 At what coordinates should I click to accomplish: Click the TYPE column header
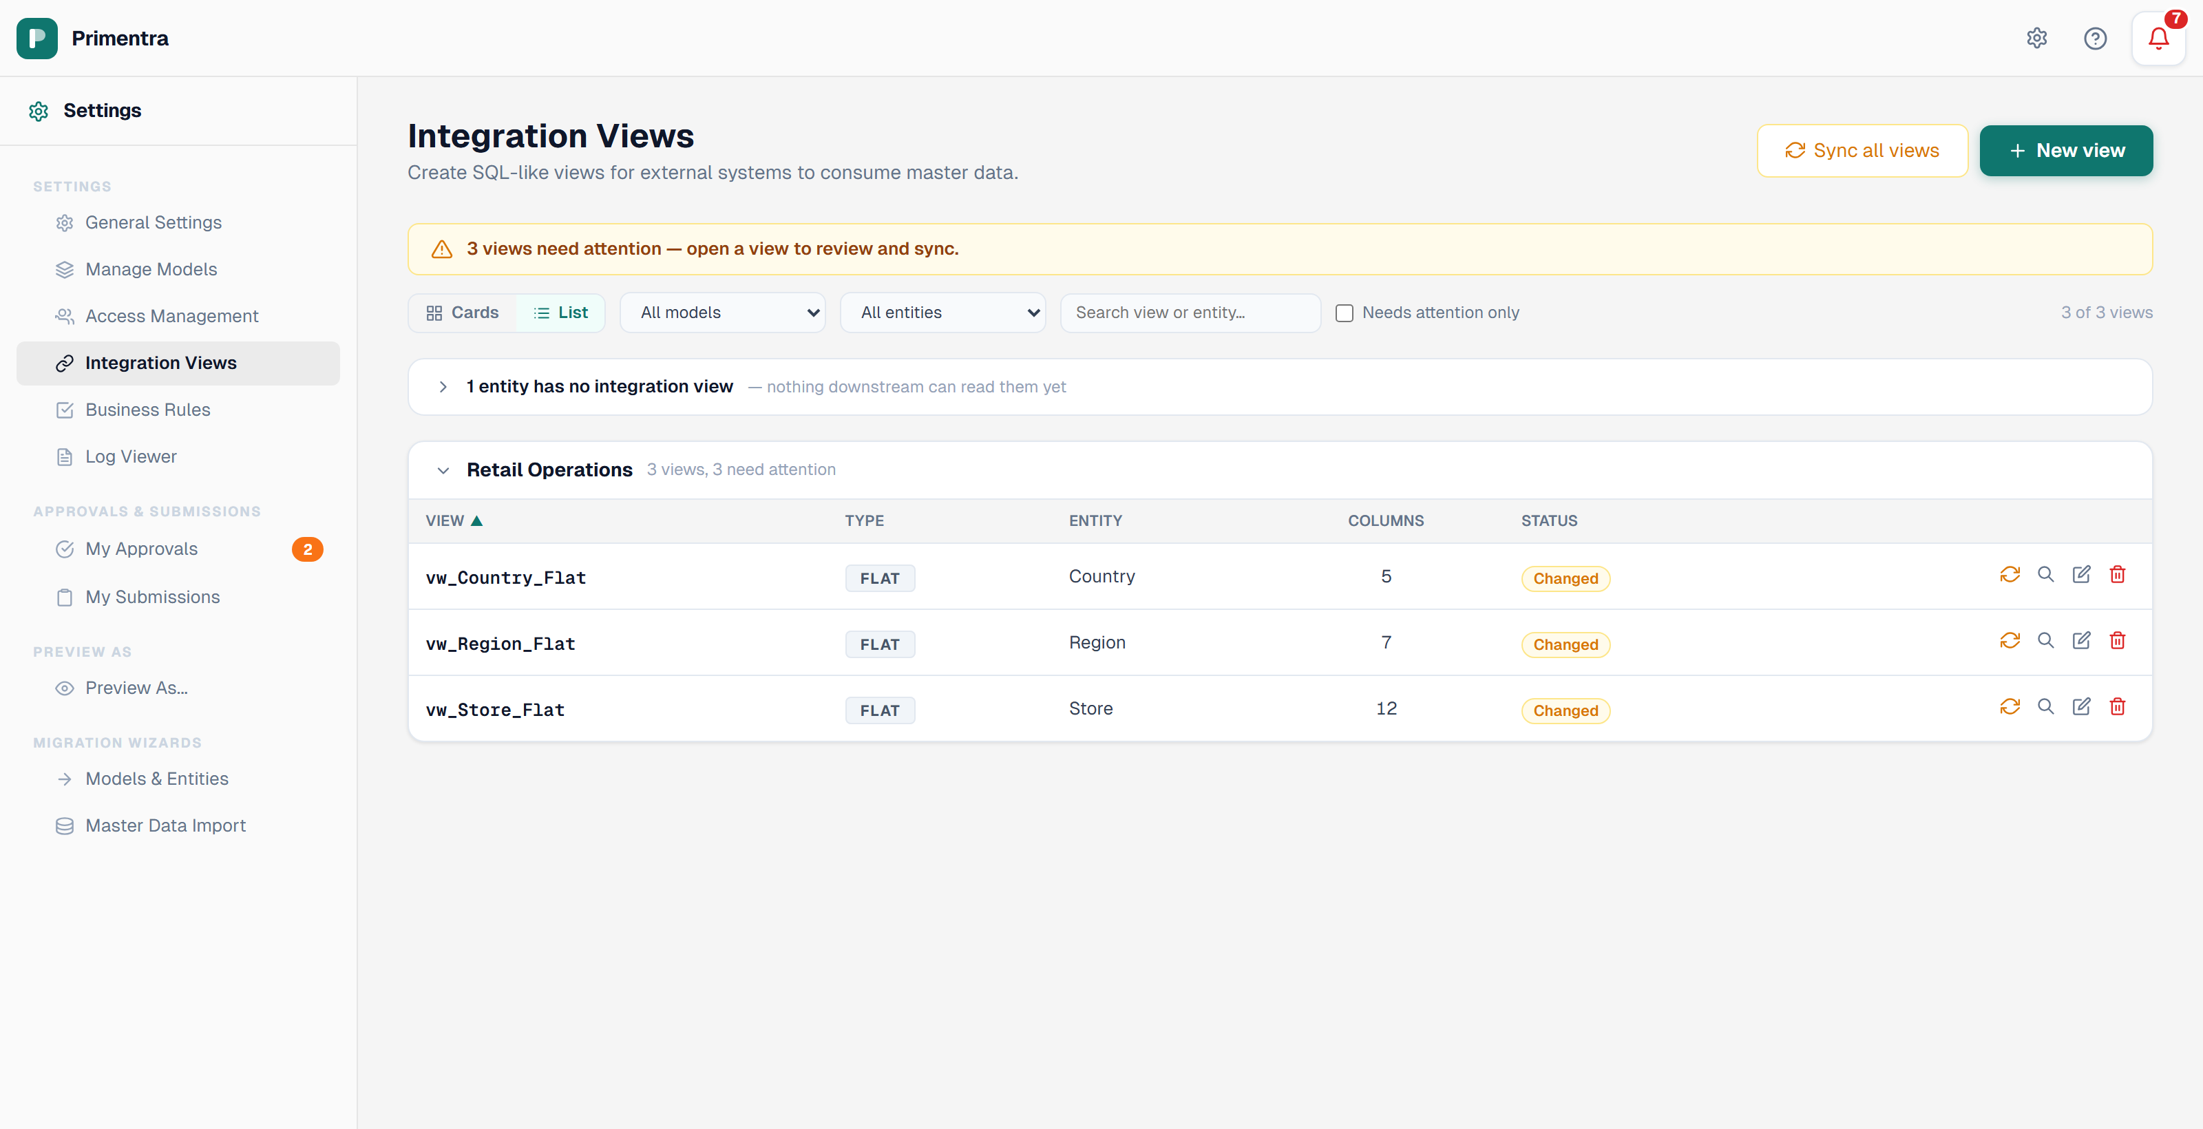coord(864,521)
